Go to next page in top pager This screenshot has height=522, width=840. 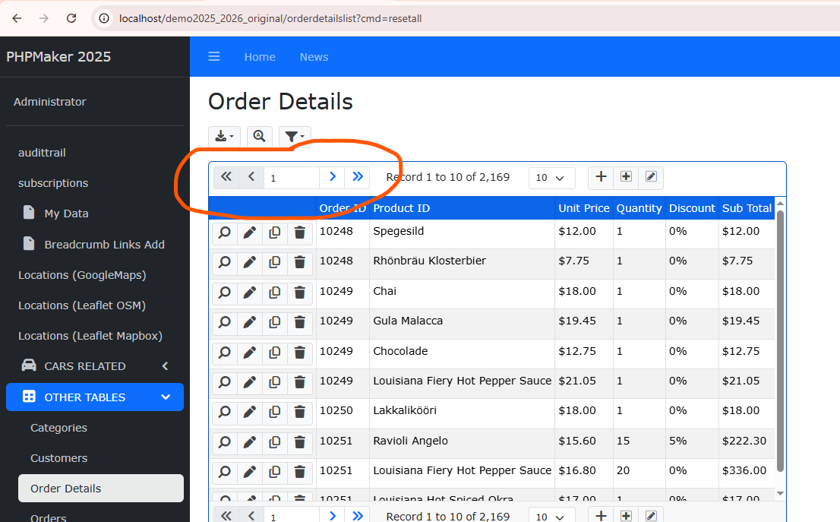[x=332, y=177]
